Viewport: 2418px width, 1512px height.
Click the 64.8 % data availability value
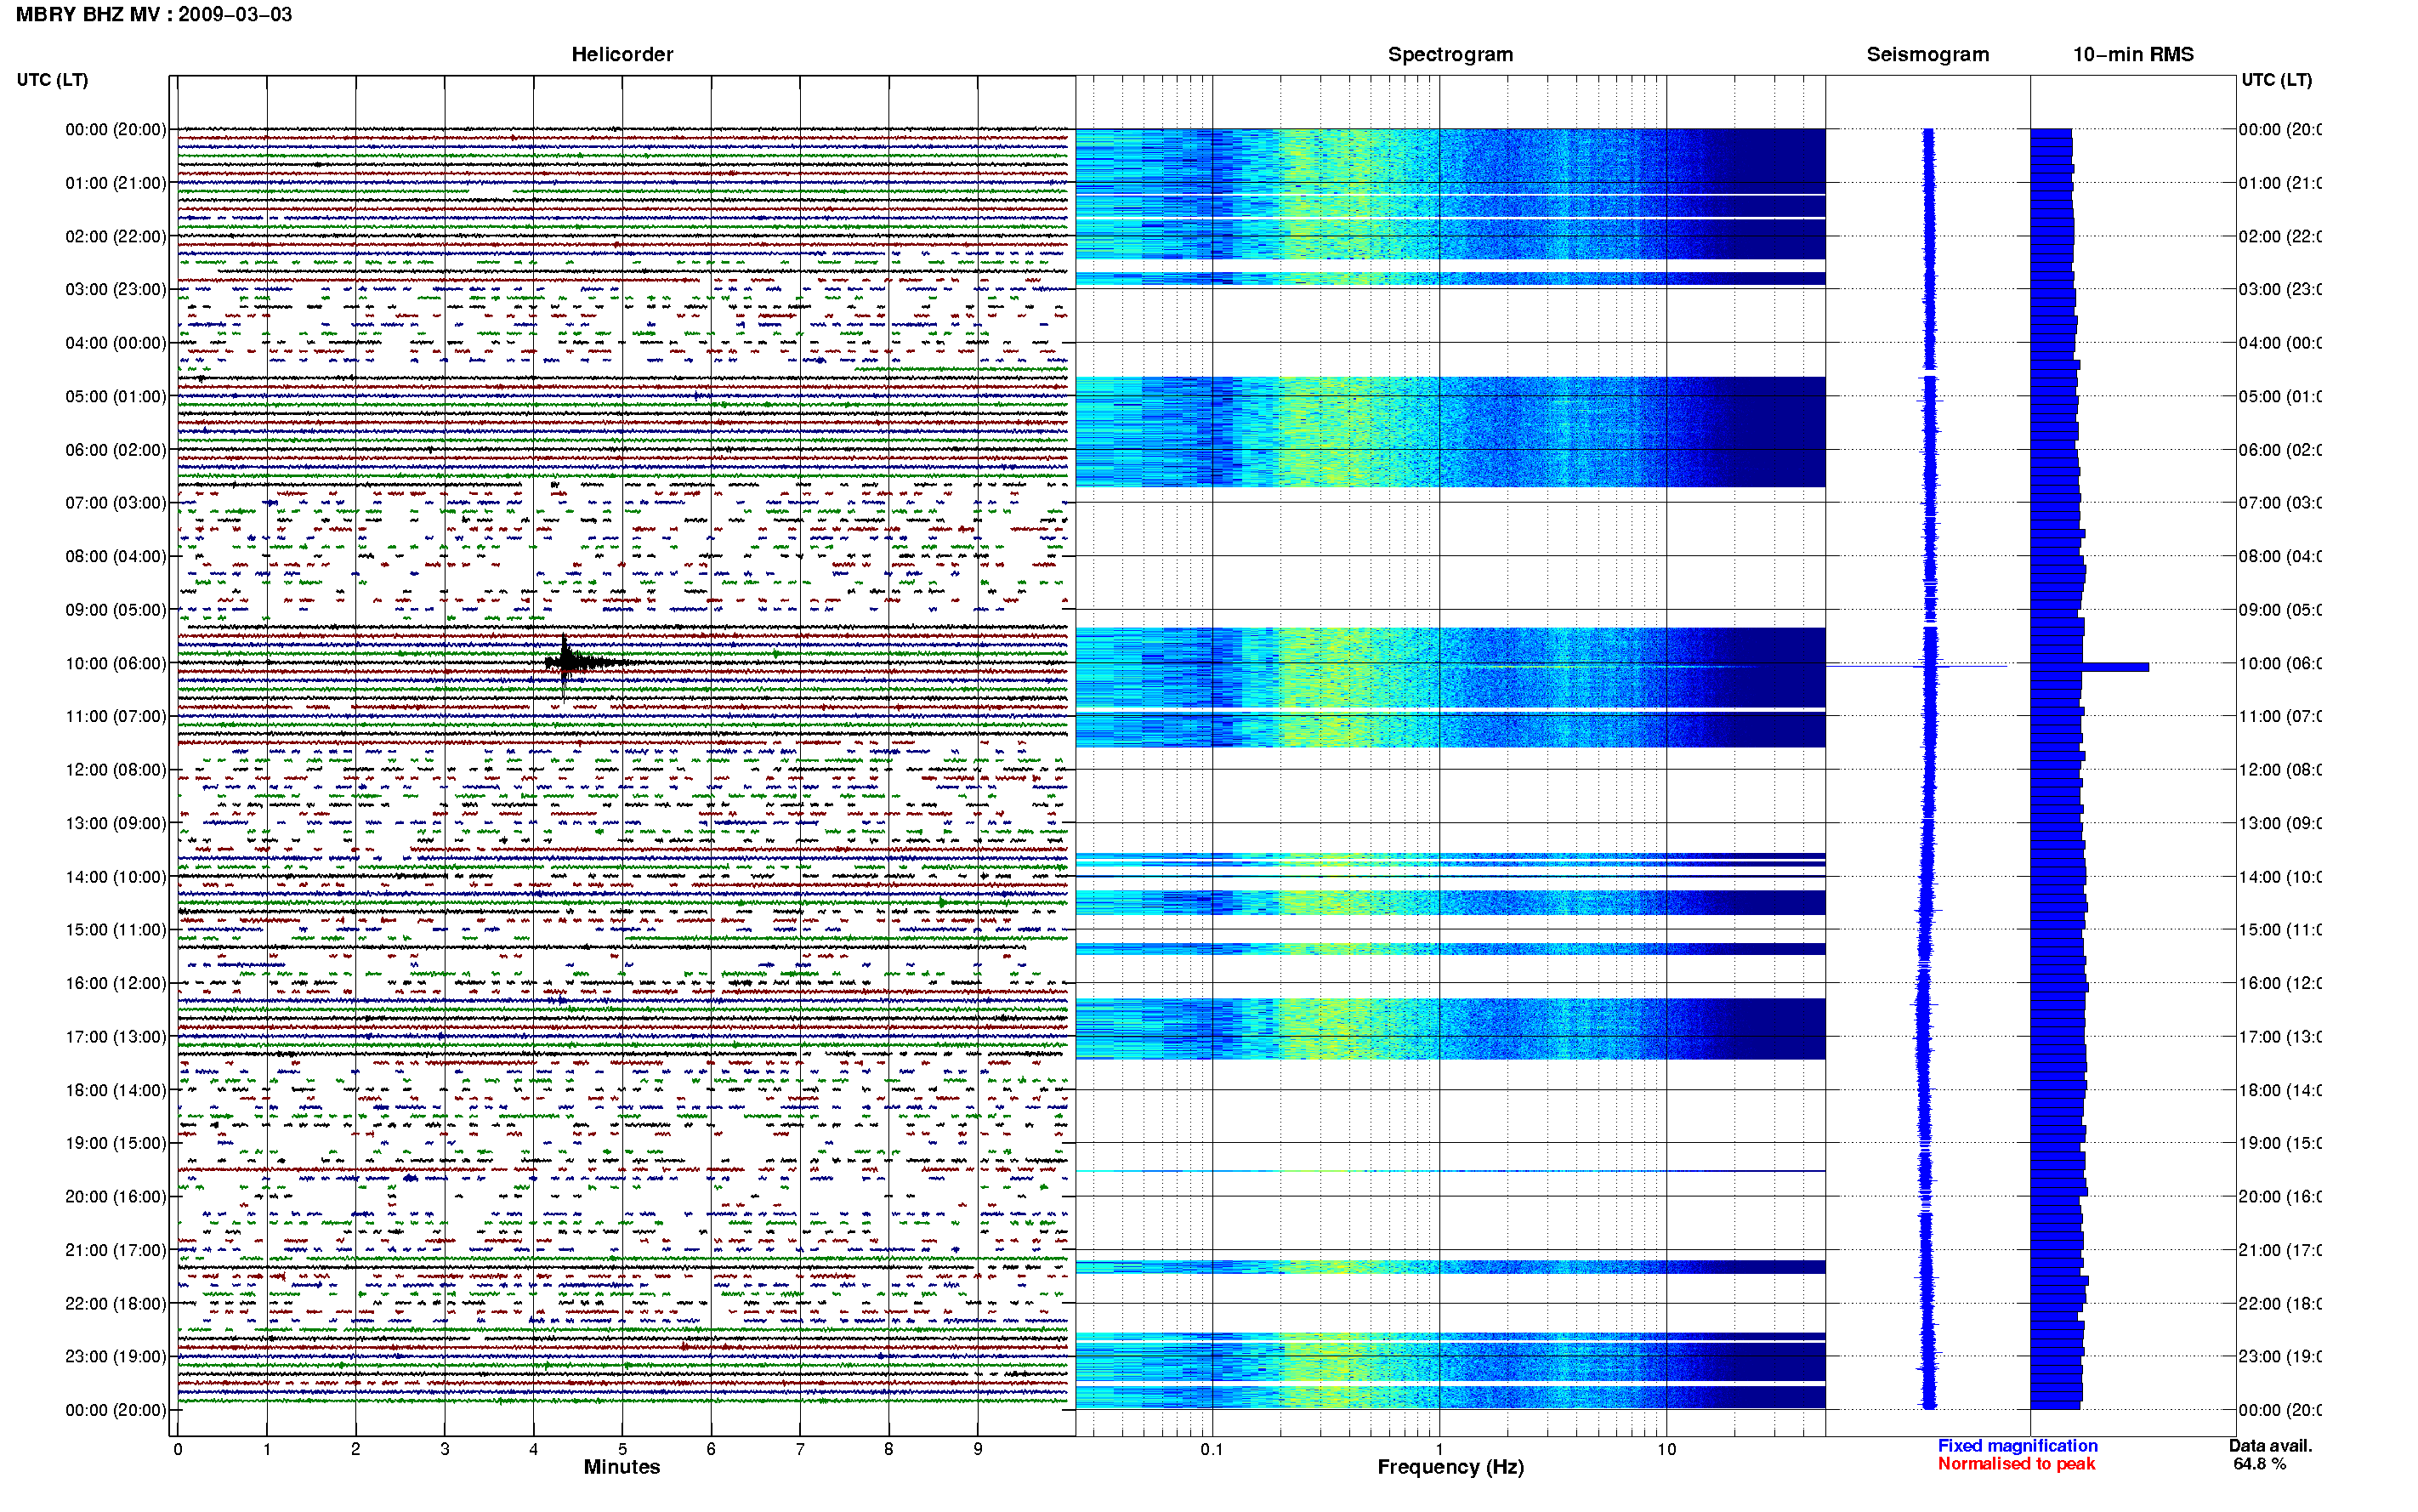coord(2259,1464)
